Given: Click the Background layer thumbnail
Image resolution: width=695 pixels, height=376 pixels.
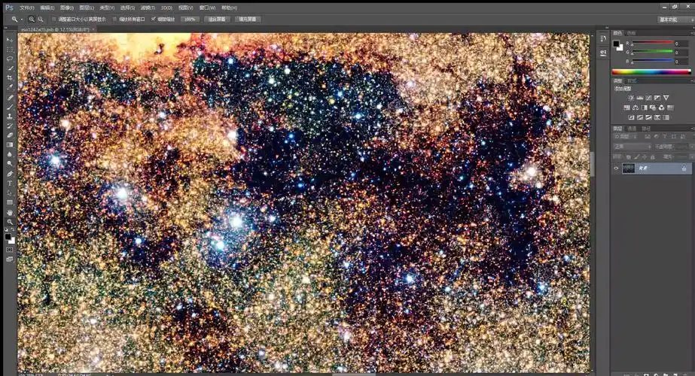Looking at the screenshot, I should (x=629, y=168).
